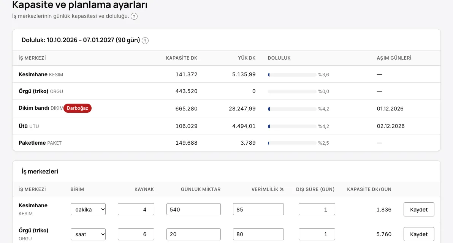Screen dimensions: 453x243
Task: Click the İş merkezleri section heading
Action: click(x=40, y=171)
